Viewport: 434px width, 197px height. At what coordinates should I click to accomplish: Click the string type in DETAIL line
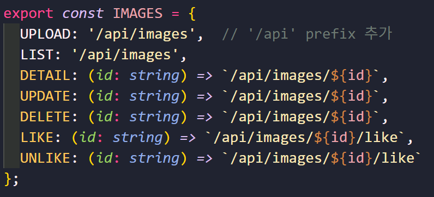tap(154, 76)
